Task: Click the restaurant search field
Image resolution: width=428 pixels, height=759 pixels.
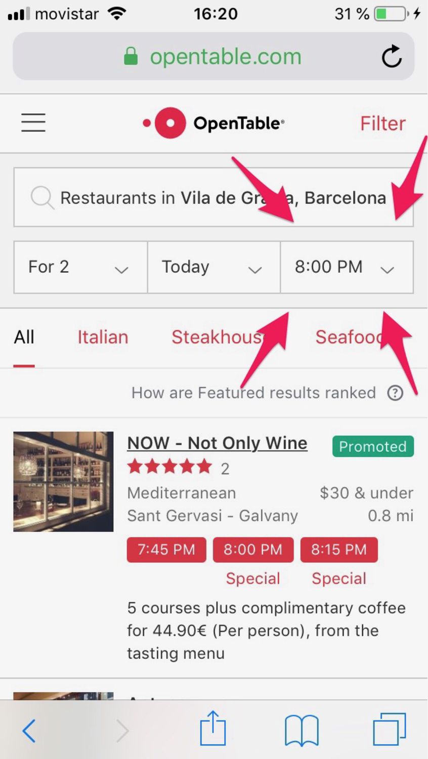Action: 213,197
